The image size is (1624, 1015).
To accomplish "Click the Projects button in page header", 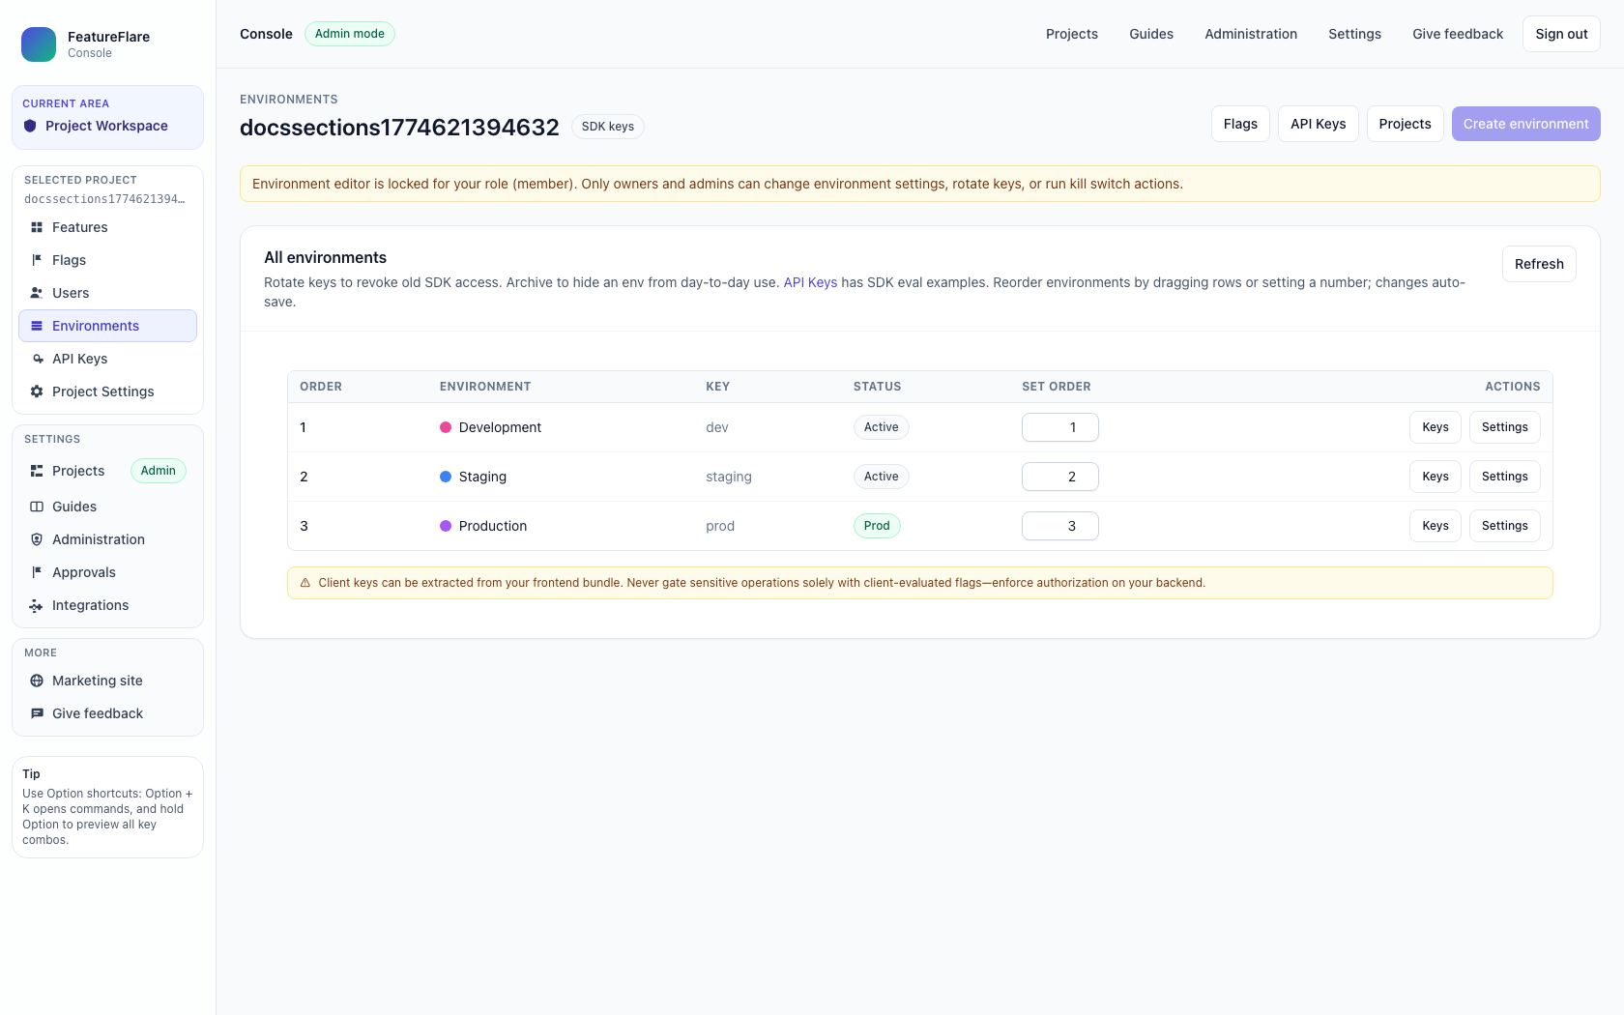I will pyautogui.click(x=1406, y=124).
